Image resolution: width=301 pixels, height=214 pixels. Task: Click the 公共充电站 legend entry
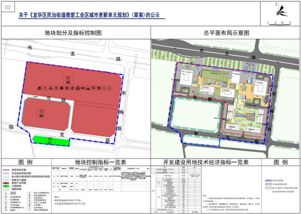point(38,207)
